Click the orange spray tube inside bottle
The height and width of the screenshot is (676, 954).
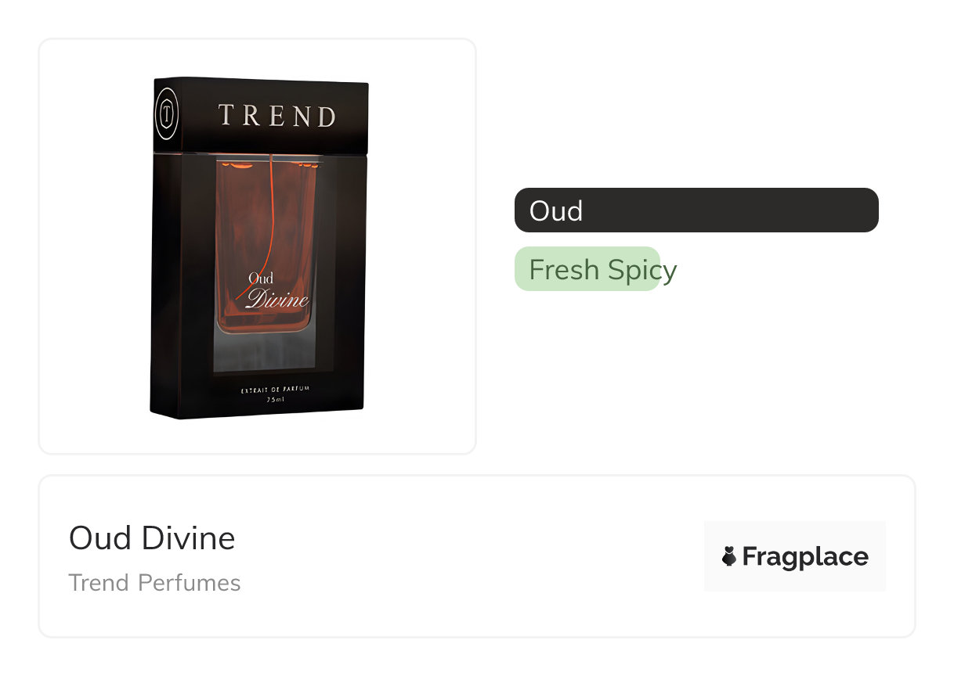tap(266, 227)
